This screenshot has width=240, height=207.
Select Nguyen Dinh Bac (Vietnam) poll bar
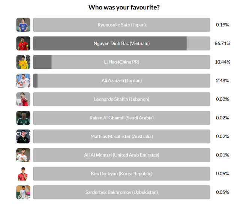pos(121,43)
